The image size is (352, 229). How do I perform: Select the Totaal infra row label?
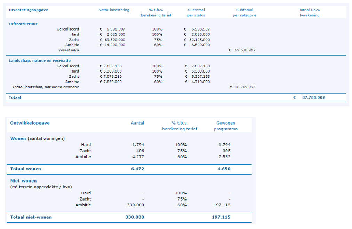click(69, 50)
